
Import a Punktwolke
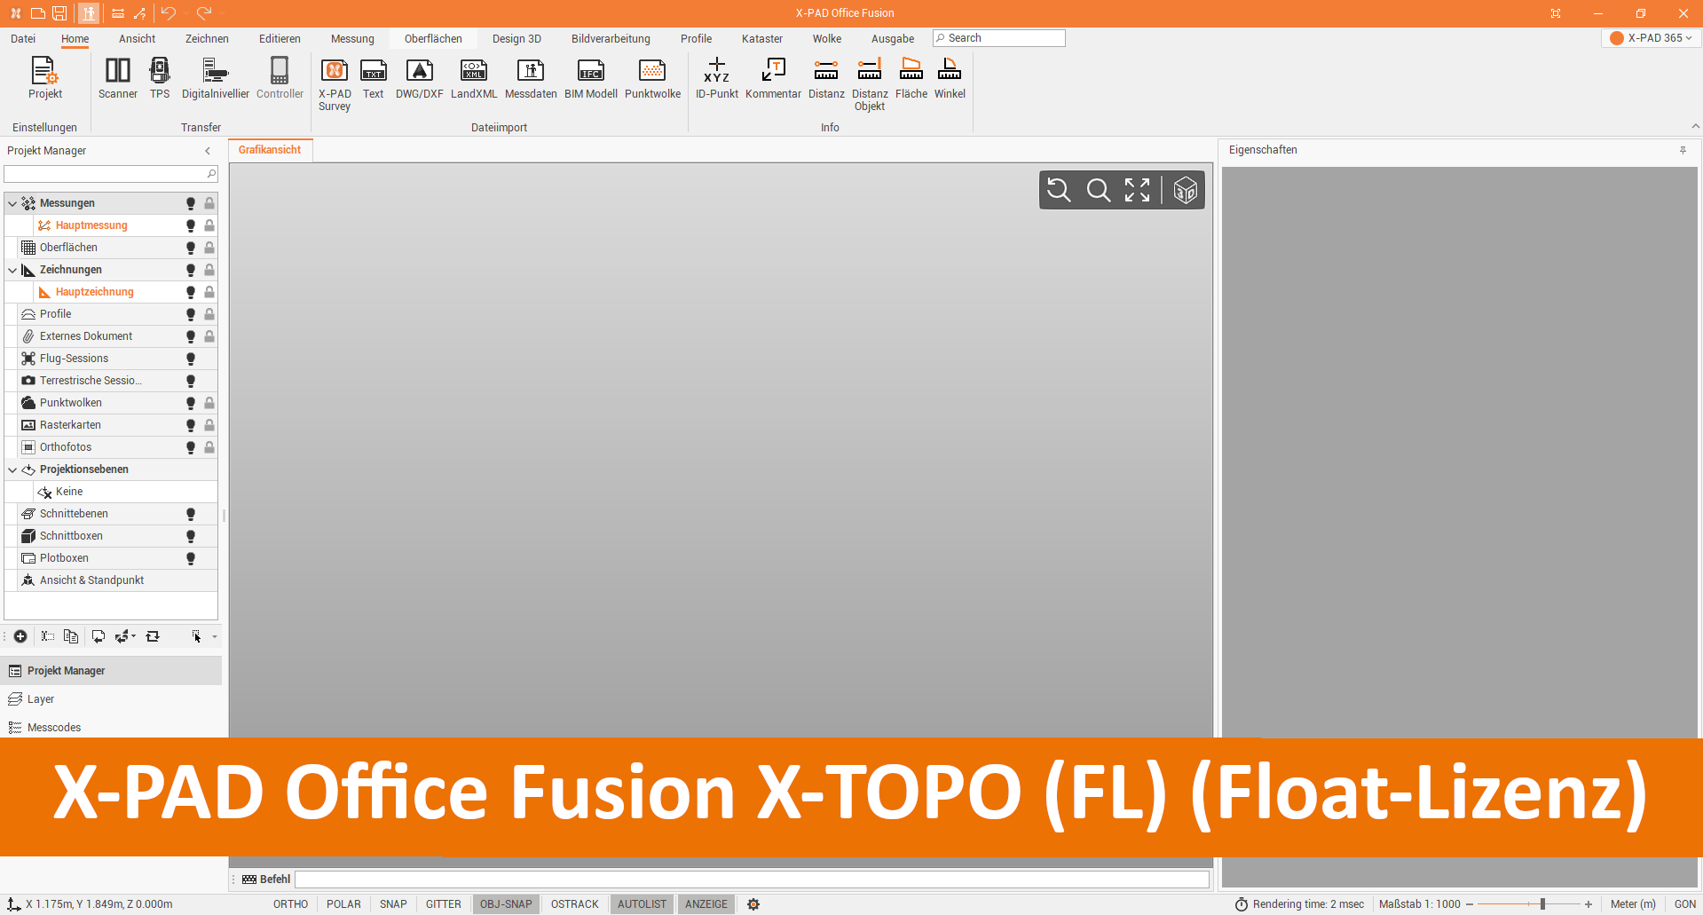click(652, 78)
